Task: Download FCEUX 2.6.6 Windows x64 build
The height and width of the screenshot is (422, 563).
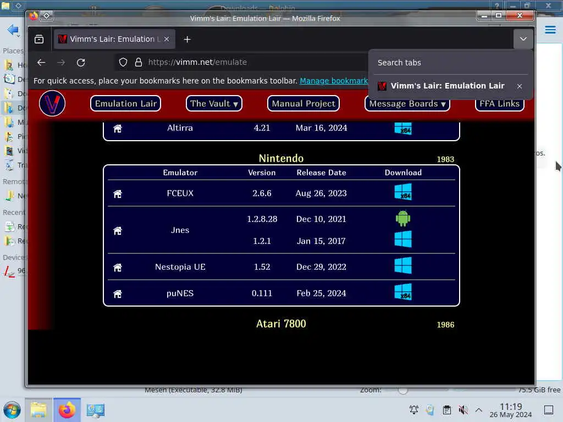Action: [x=403, y=192]
